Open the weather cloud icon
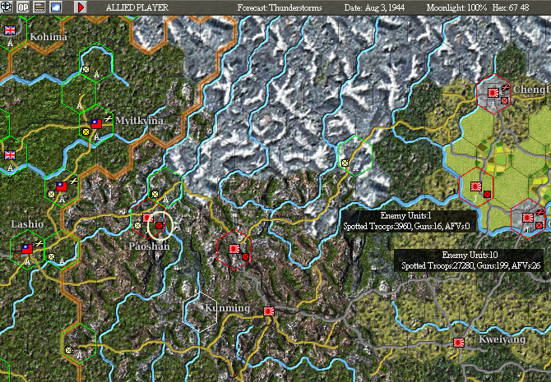 pos(56,7)
